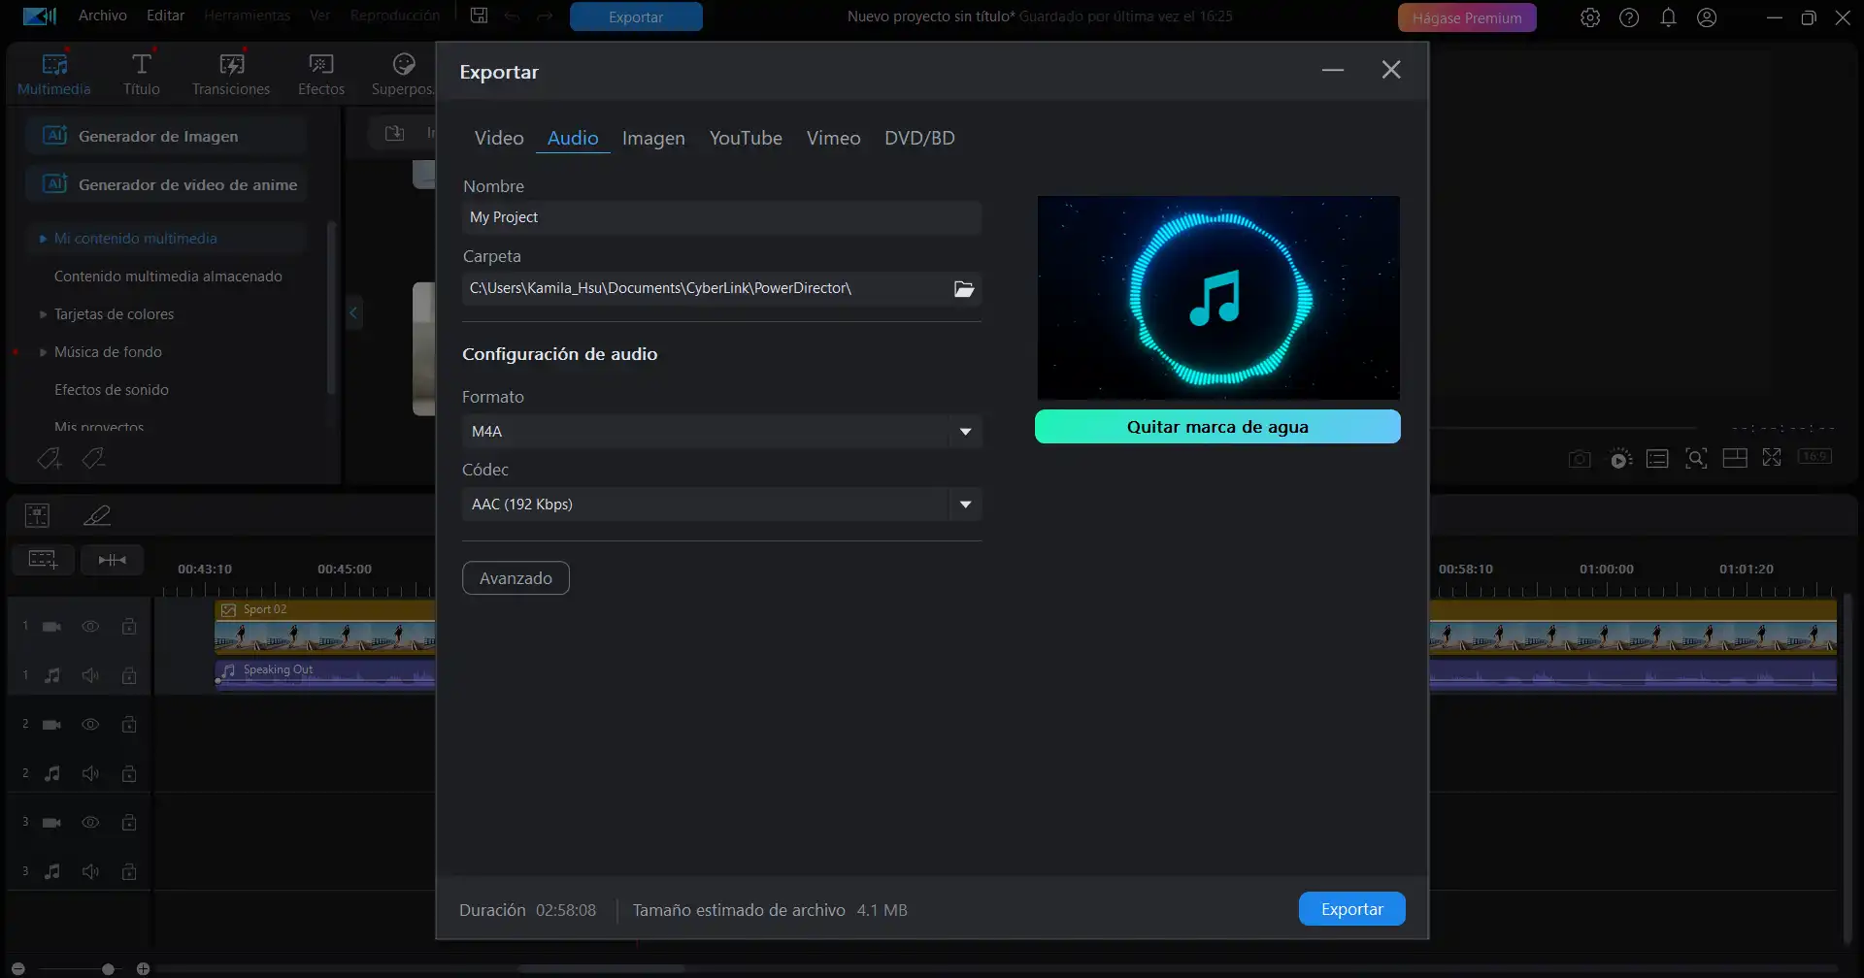This screenshot has height=978, width=1864.
Task: Click the import media icon
Action: pyautogui.click(x=394, y=133)
